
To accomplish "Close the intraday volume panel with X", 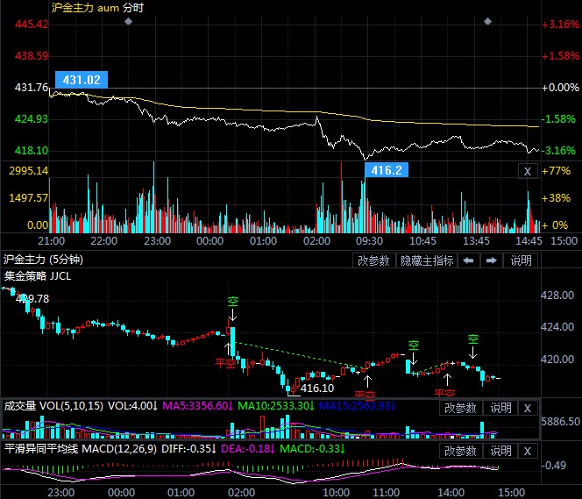I will point(527,172).
